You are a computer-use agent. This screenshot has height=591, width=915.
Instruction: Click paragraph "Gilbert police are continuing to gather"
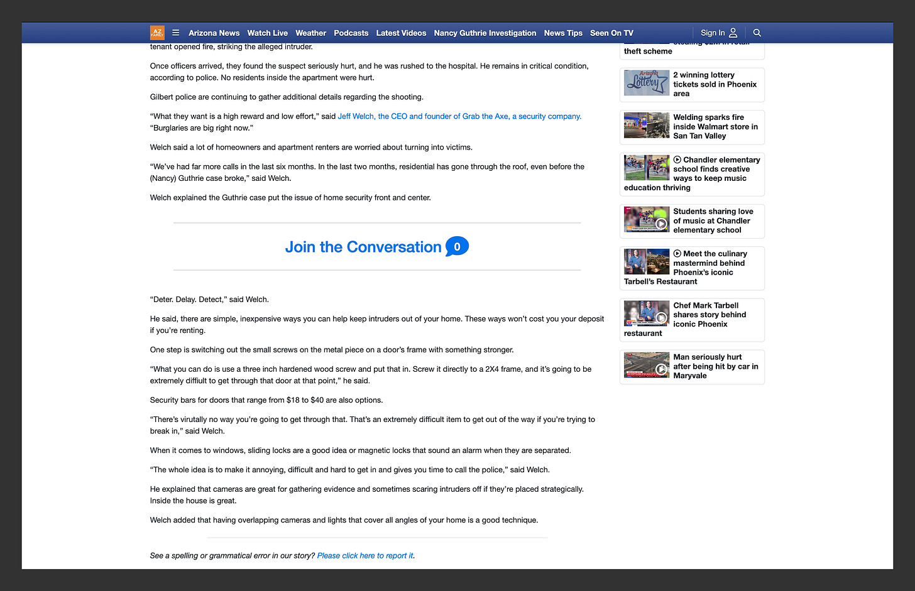287,97
